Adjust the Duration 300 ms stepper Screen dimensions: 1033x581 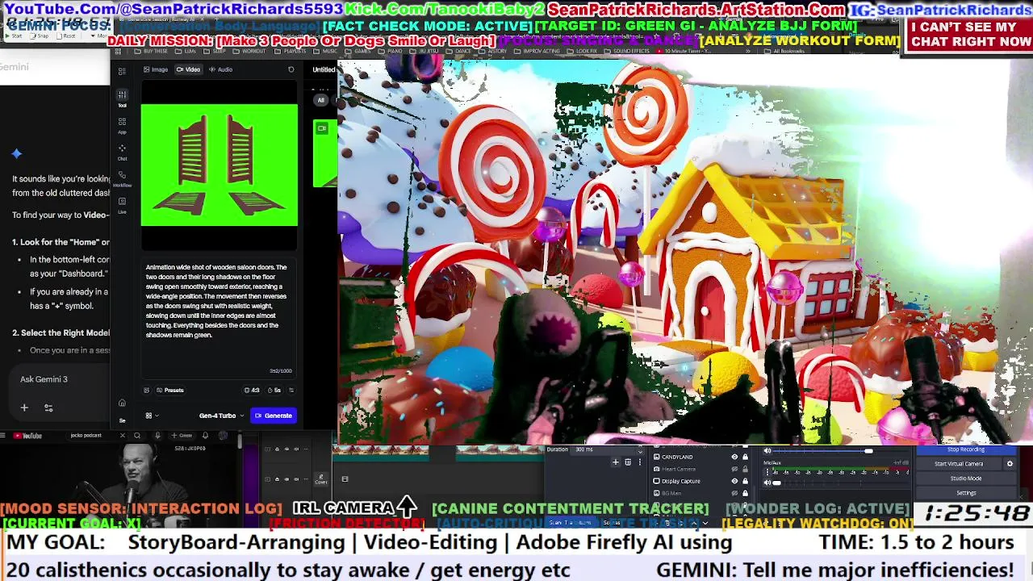click(639, 450)
